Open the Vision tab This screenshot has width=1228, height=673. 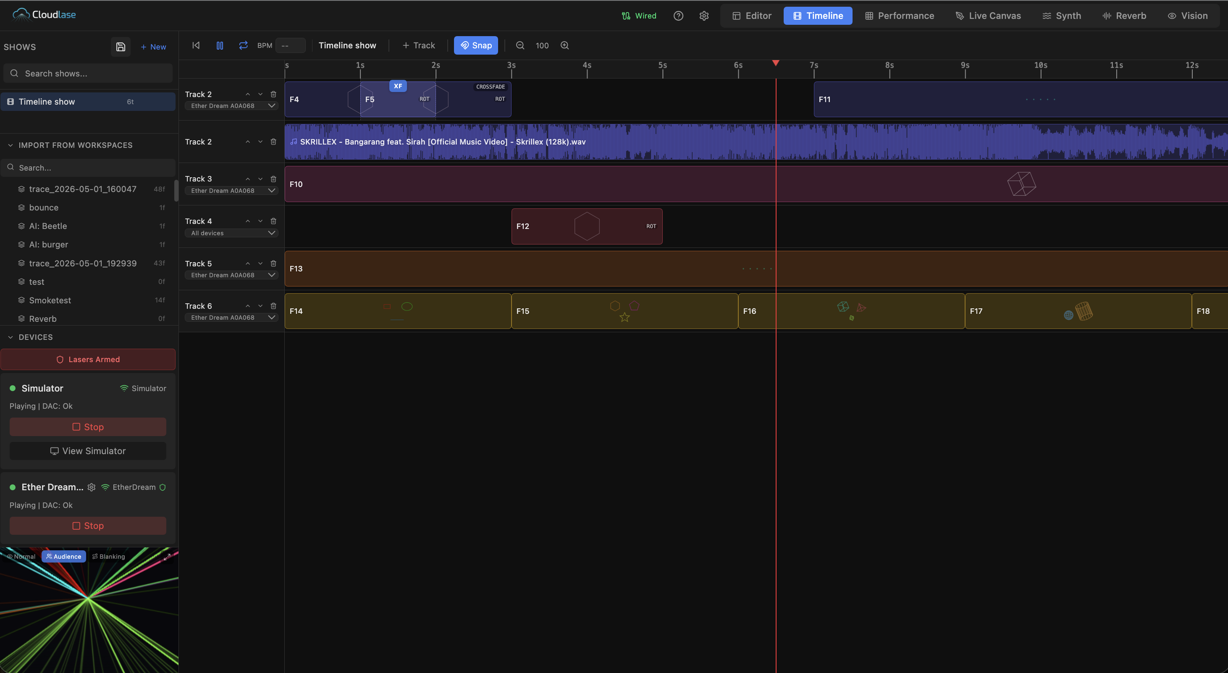[1188, 16]
